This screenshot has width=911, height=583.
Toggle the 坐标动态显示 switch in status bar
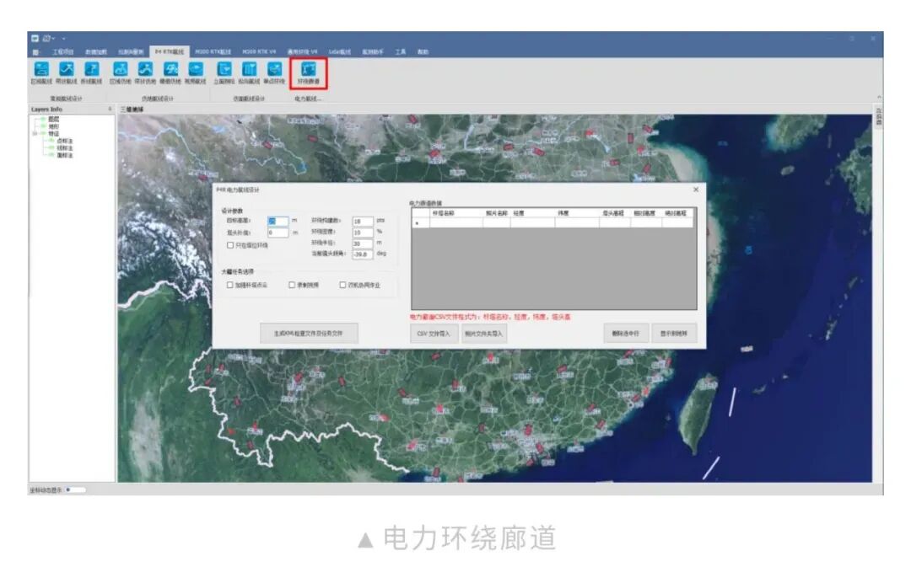tap(75, 490)
